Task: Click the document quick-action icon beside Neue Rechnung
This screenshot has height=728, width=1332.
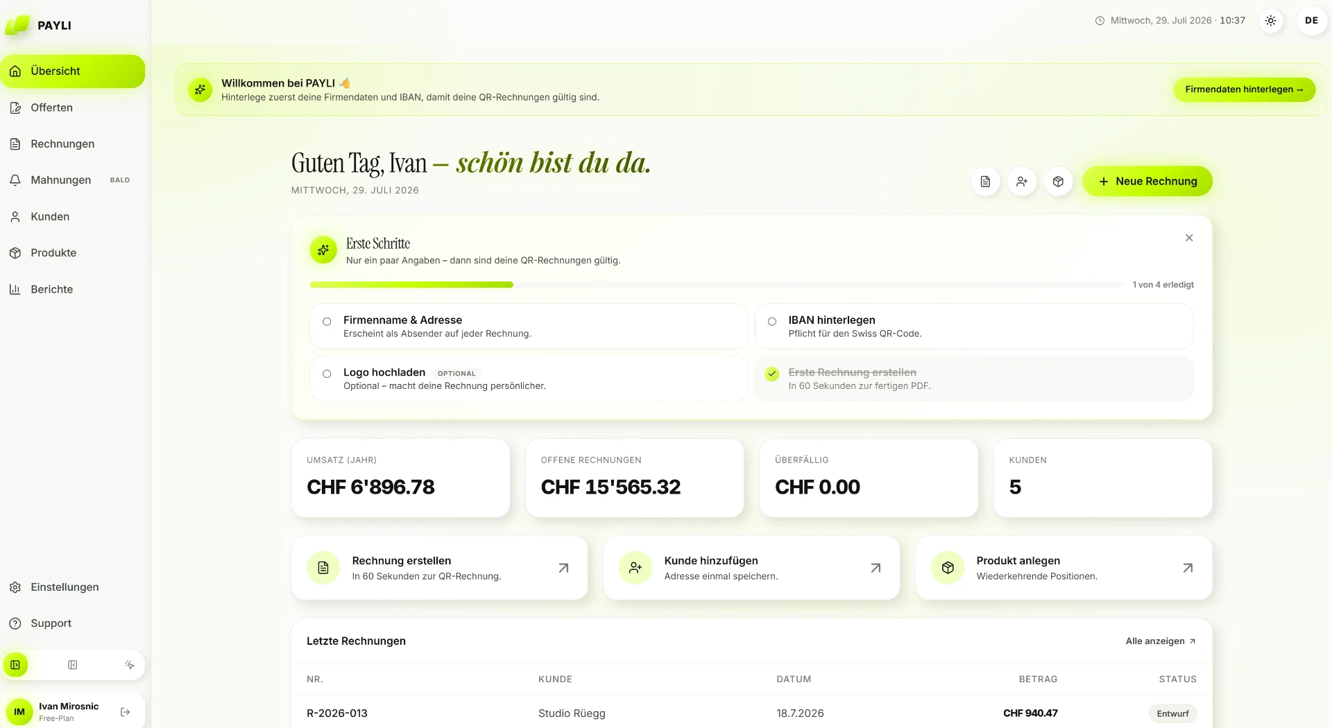Action: click(x=985, y=182)
